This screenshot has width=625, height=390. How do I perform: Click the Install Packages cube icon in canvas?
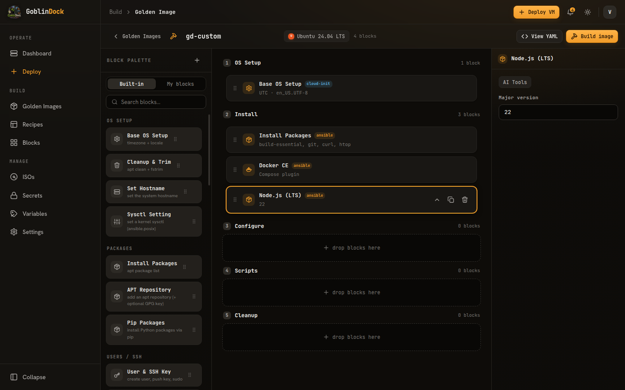coord(249,140)
